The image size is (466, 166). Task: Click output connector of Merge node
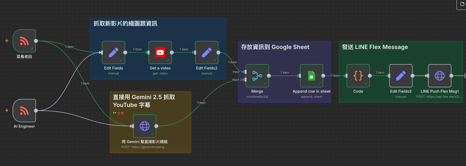tap(269, 76)
